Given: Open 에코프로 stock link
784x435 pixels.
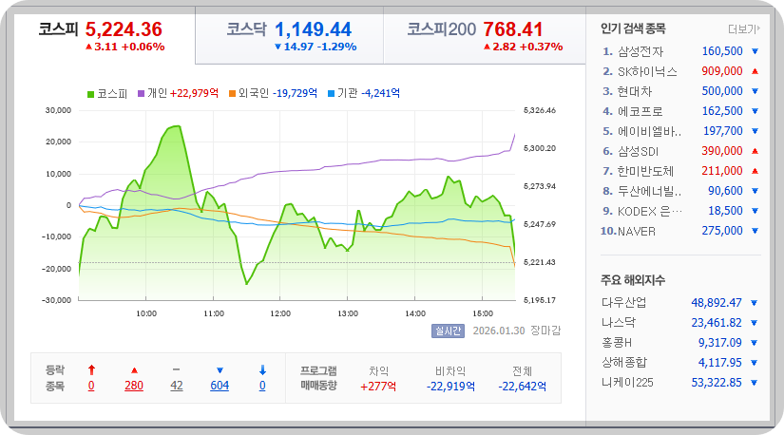Looking at the screenshot, I should pyautogui.click(x=640, y=111).
